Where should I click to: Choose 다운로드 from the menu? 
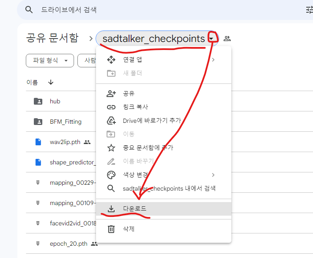[164, 208]
